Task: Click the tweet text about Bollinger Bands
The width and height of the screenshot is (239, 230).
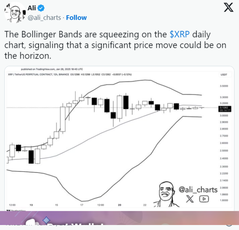Action: point(107,45)
